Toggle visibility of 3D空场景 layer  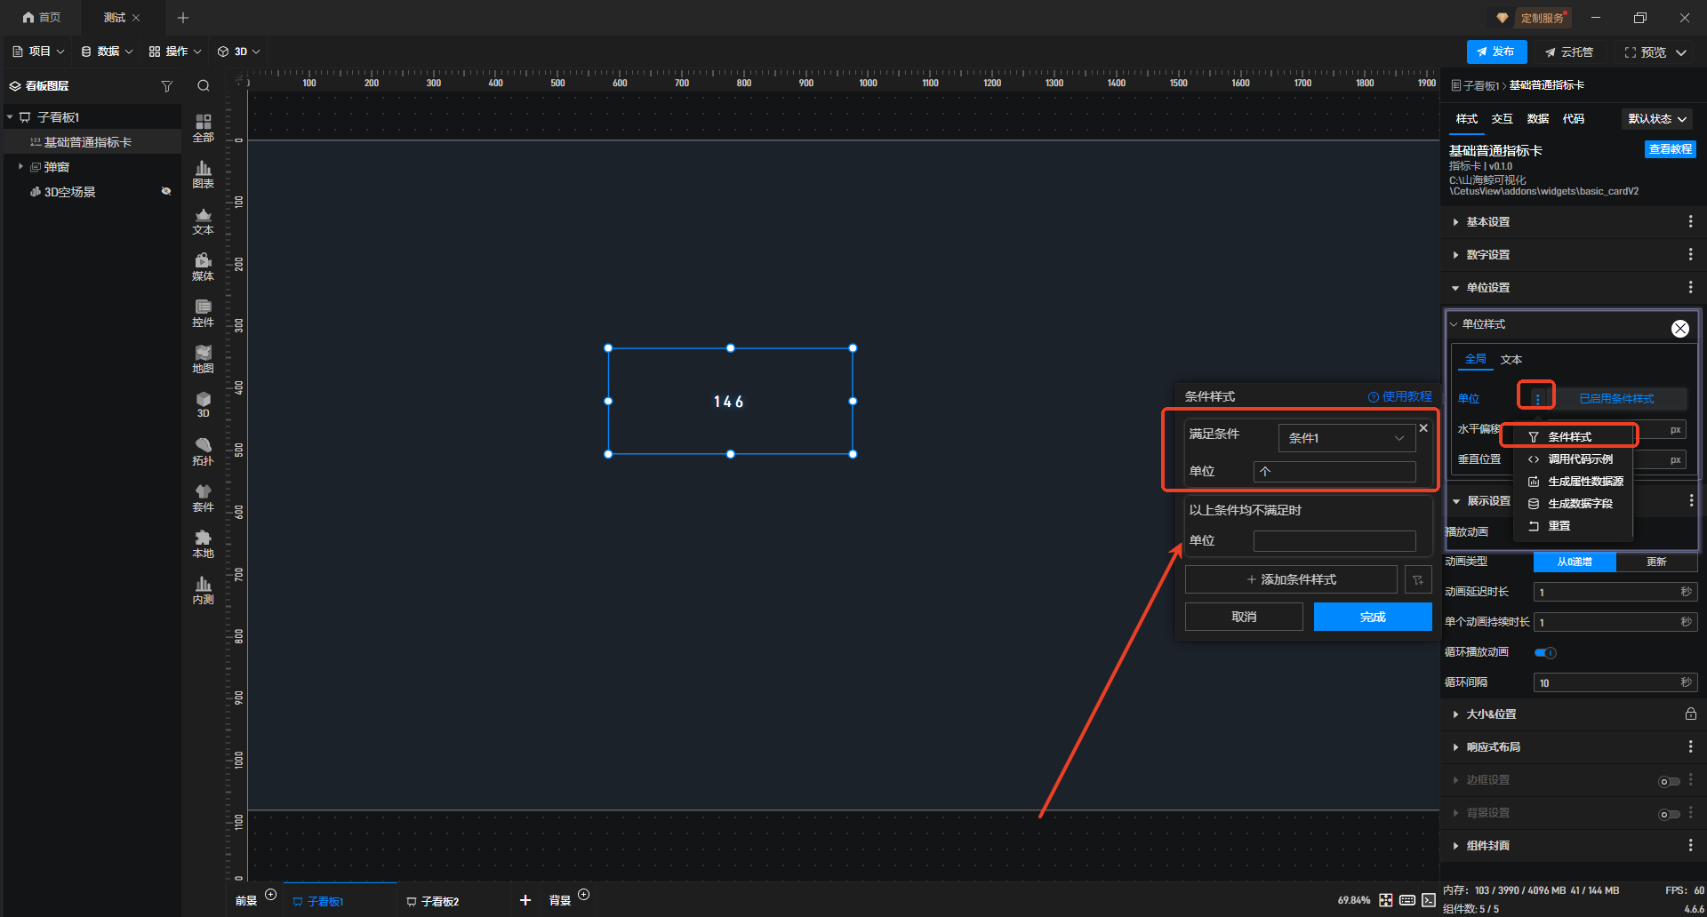click(165, 192)
